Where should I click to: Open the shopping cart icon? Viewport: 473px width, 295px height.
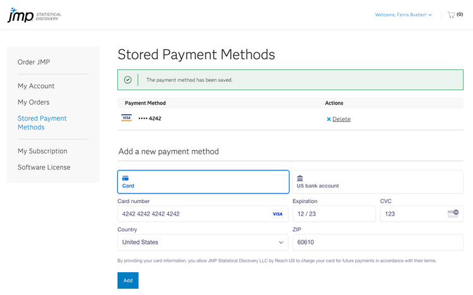[x=451, y=14]
